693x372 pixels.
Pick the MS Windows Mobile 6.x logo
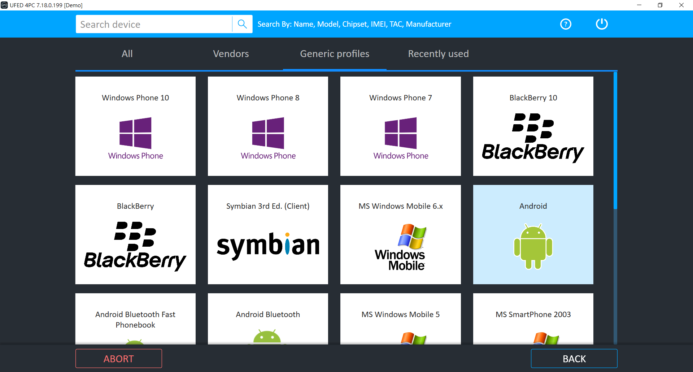(401, 247)
